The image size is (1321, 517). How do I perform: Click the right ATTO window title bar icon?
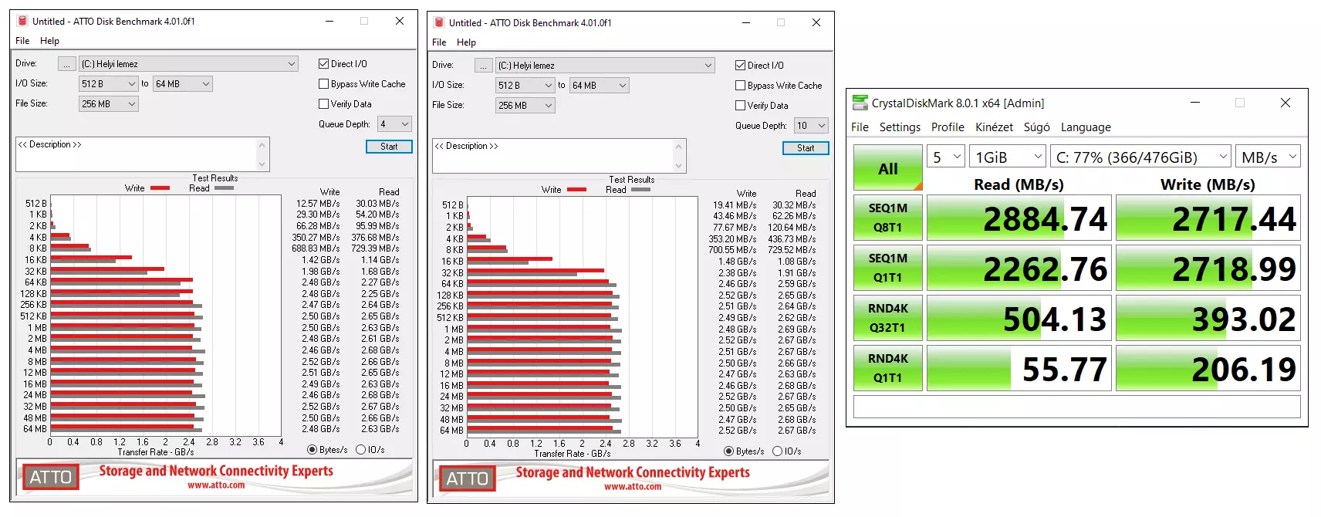point(439,22)
